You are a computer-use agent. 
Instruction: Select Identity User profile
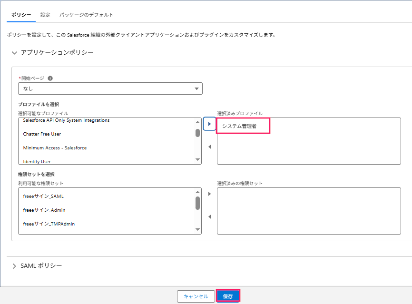point(37,161)
